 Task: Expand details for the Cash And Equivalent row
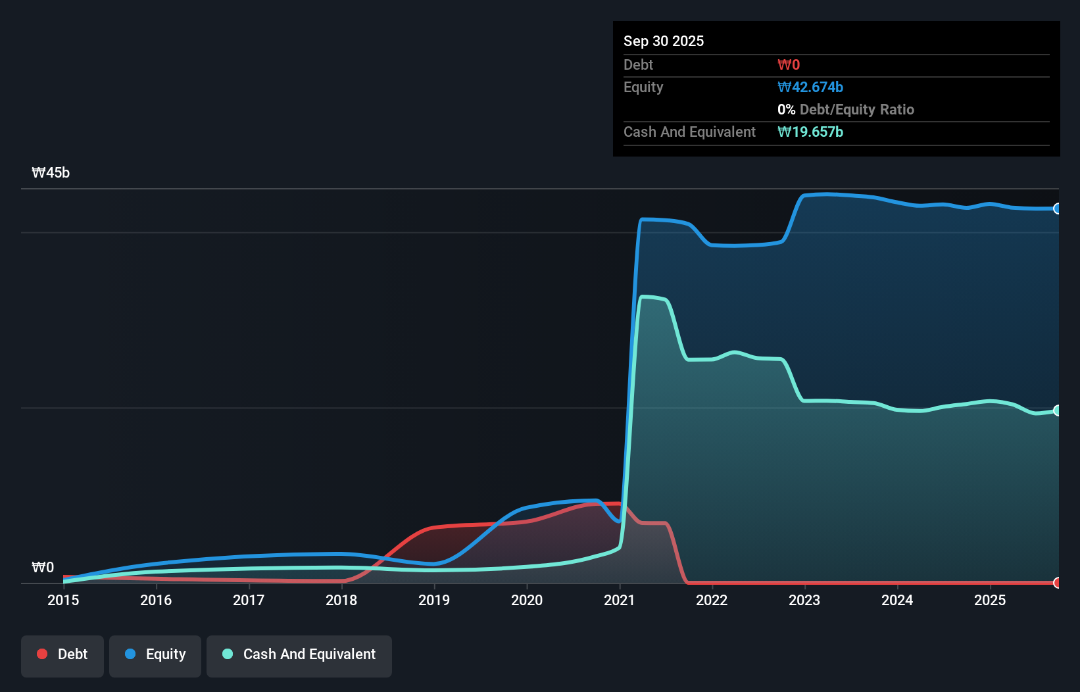[689, 132]
